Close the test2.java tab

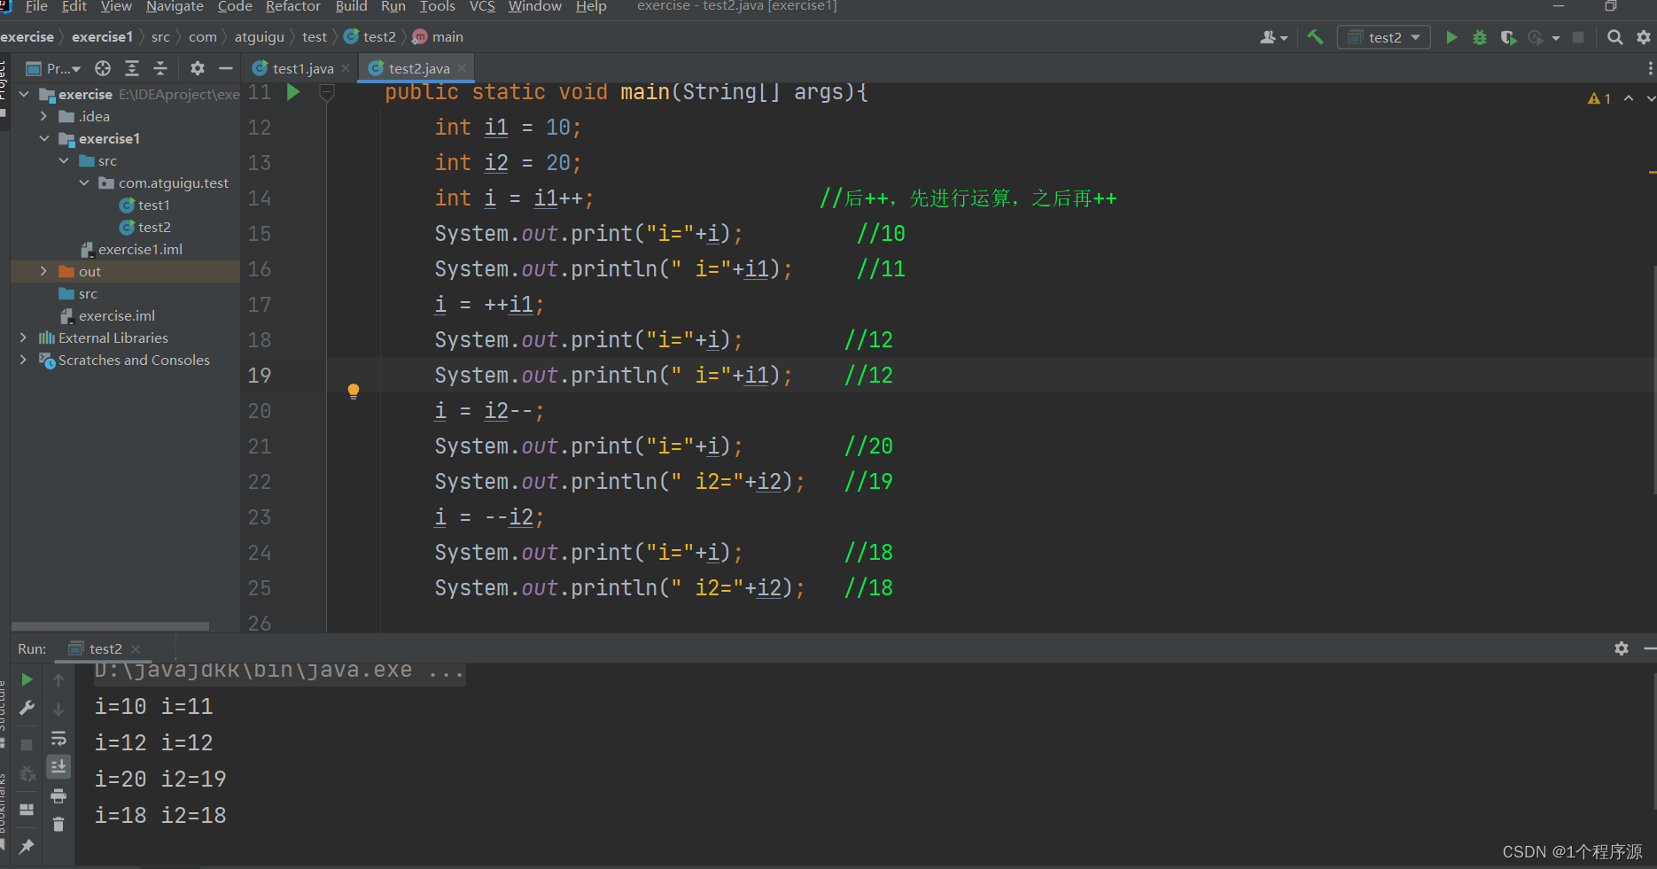click(x=462, y=68)
